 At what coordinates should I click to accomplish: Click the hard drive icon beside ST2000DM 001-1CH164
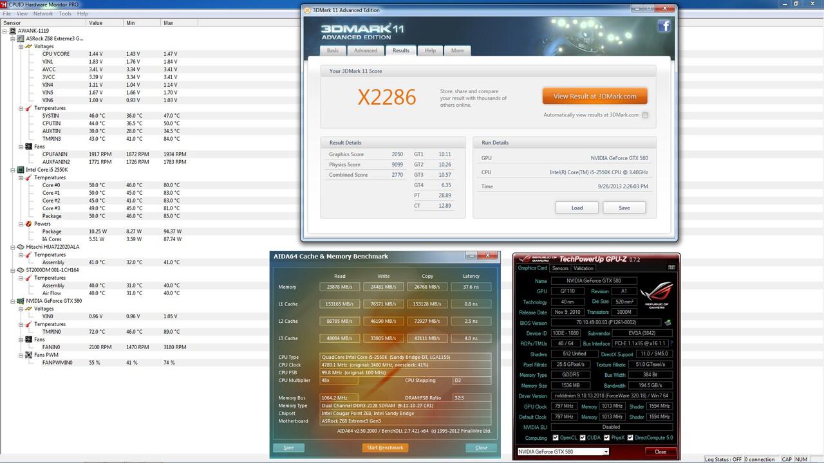[x=21, y=270]
